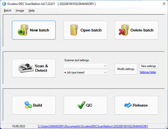Open the batch folder path link in status bar
The image size is (168, 129).
tap(93, 126)
